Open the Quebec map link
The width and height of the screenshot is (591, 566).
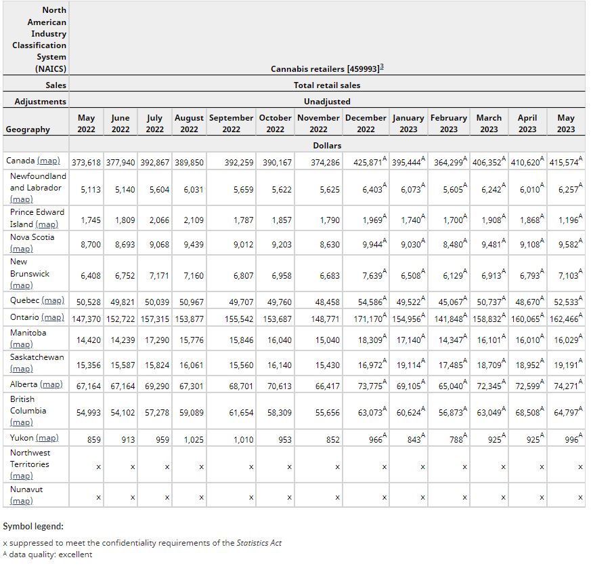click(x=53, y=300)
